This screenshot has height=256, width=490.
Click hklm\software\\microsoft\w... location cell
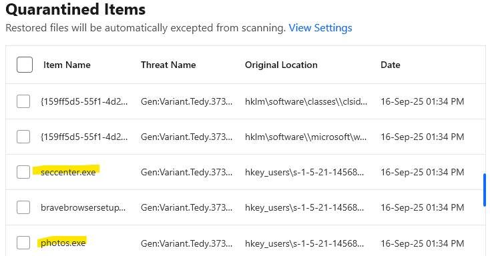[306, 137]
